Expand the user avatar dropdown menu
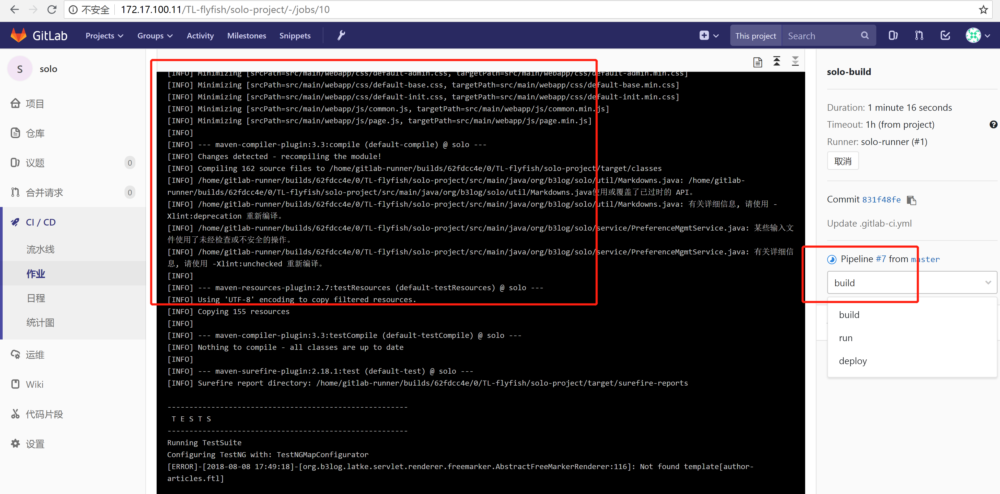Image resolution: width=1000 pixels, height=494 pixels. [977, 35]
